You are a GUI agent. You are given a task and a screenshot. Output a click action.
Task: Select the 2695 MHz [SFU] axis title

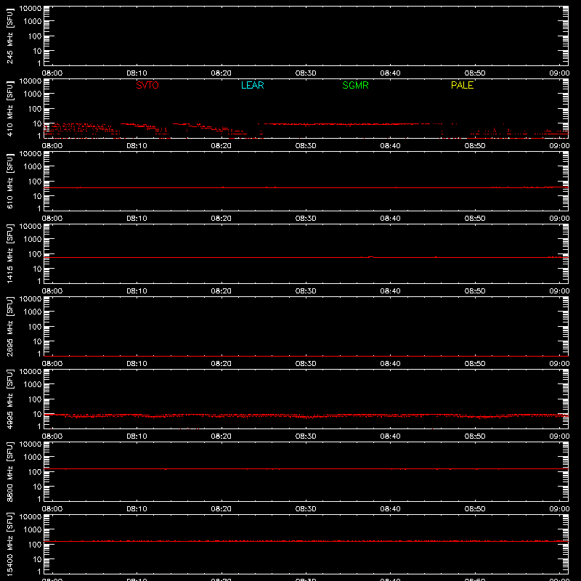9,326
